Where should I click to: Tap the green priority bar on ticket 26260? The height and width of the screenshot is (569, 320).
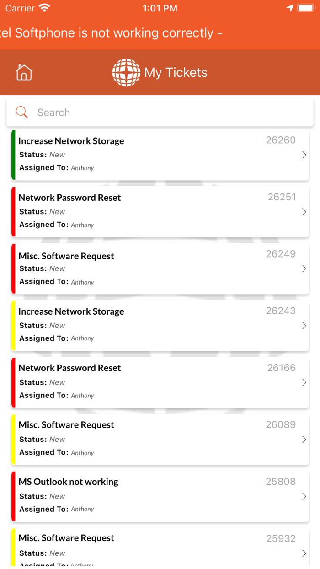(x=13, y=155)
